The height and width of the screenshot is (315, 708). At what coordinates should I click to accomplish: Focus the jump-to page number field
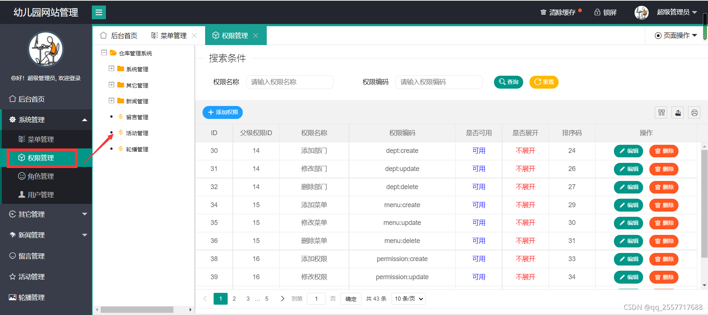click(x=316, y=299)
